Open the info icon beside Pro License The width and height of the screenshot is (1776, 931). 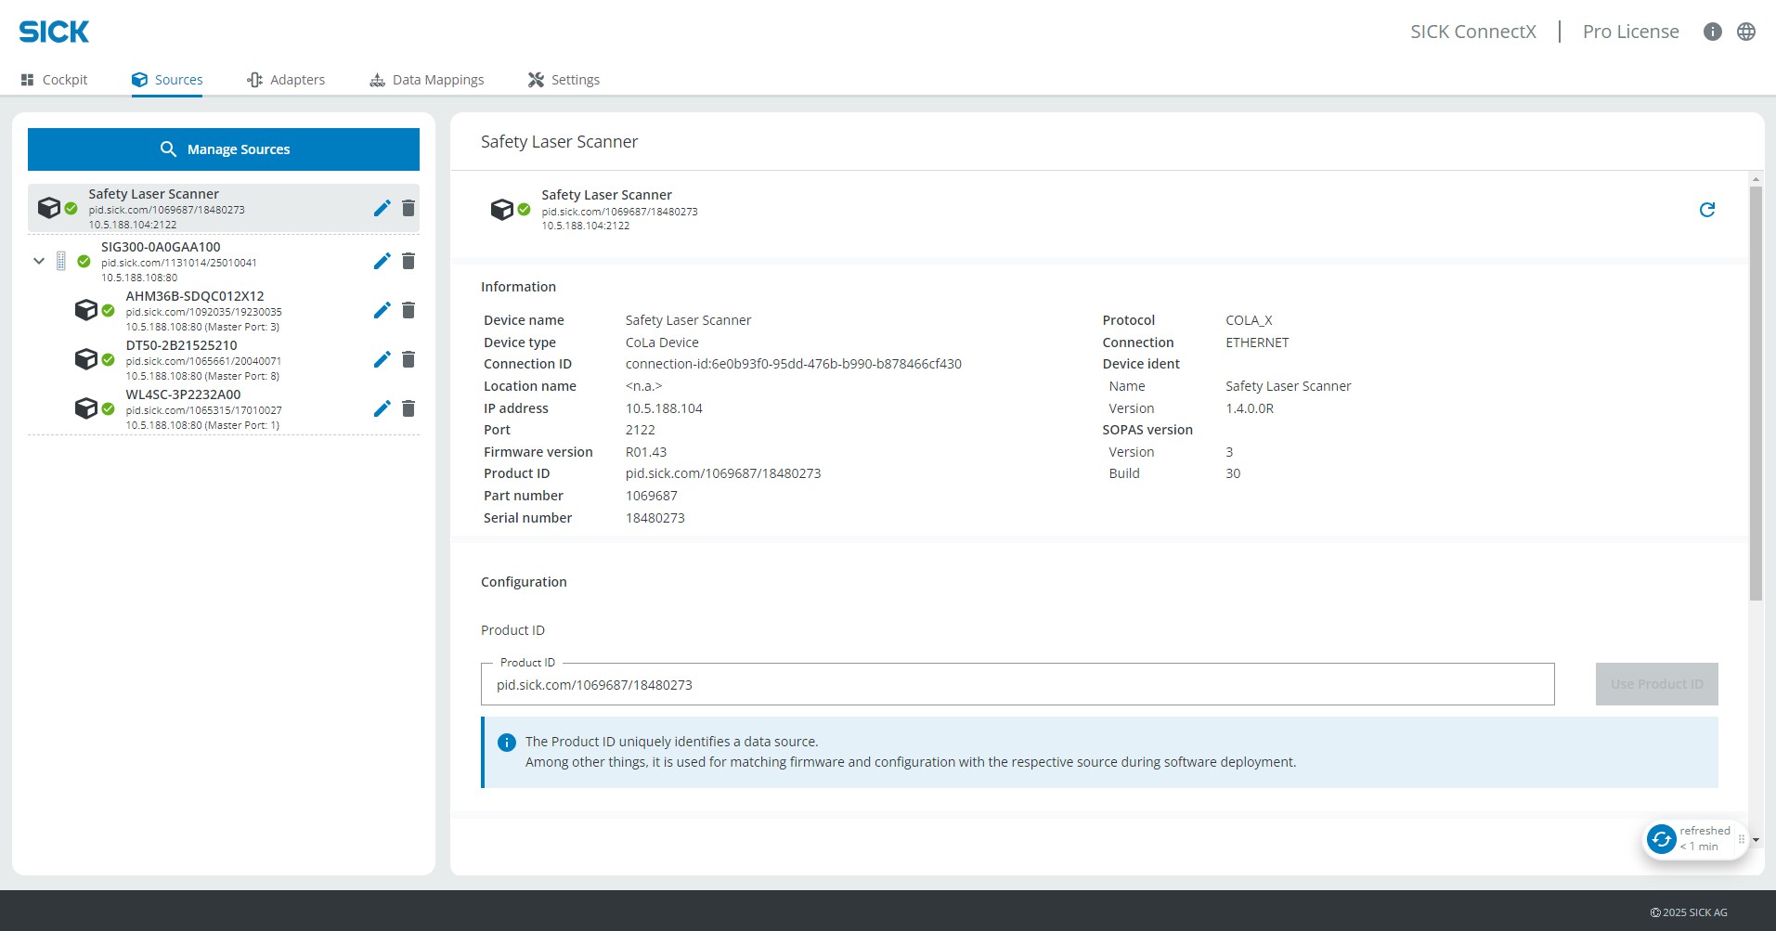[1713, 32]
